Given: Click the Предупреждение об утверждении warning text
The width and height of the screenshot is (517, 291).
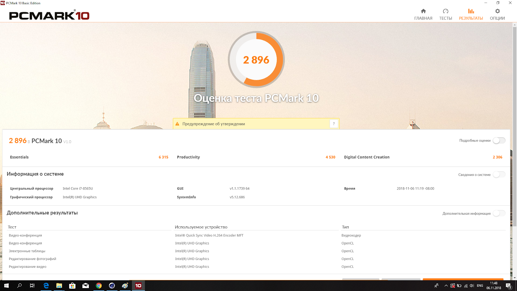Looking at the screenshot, I should pos(214,124).
